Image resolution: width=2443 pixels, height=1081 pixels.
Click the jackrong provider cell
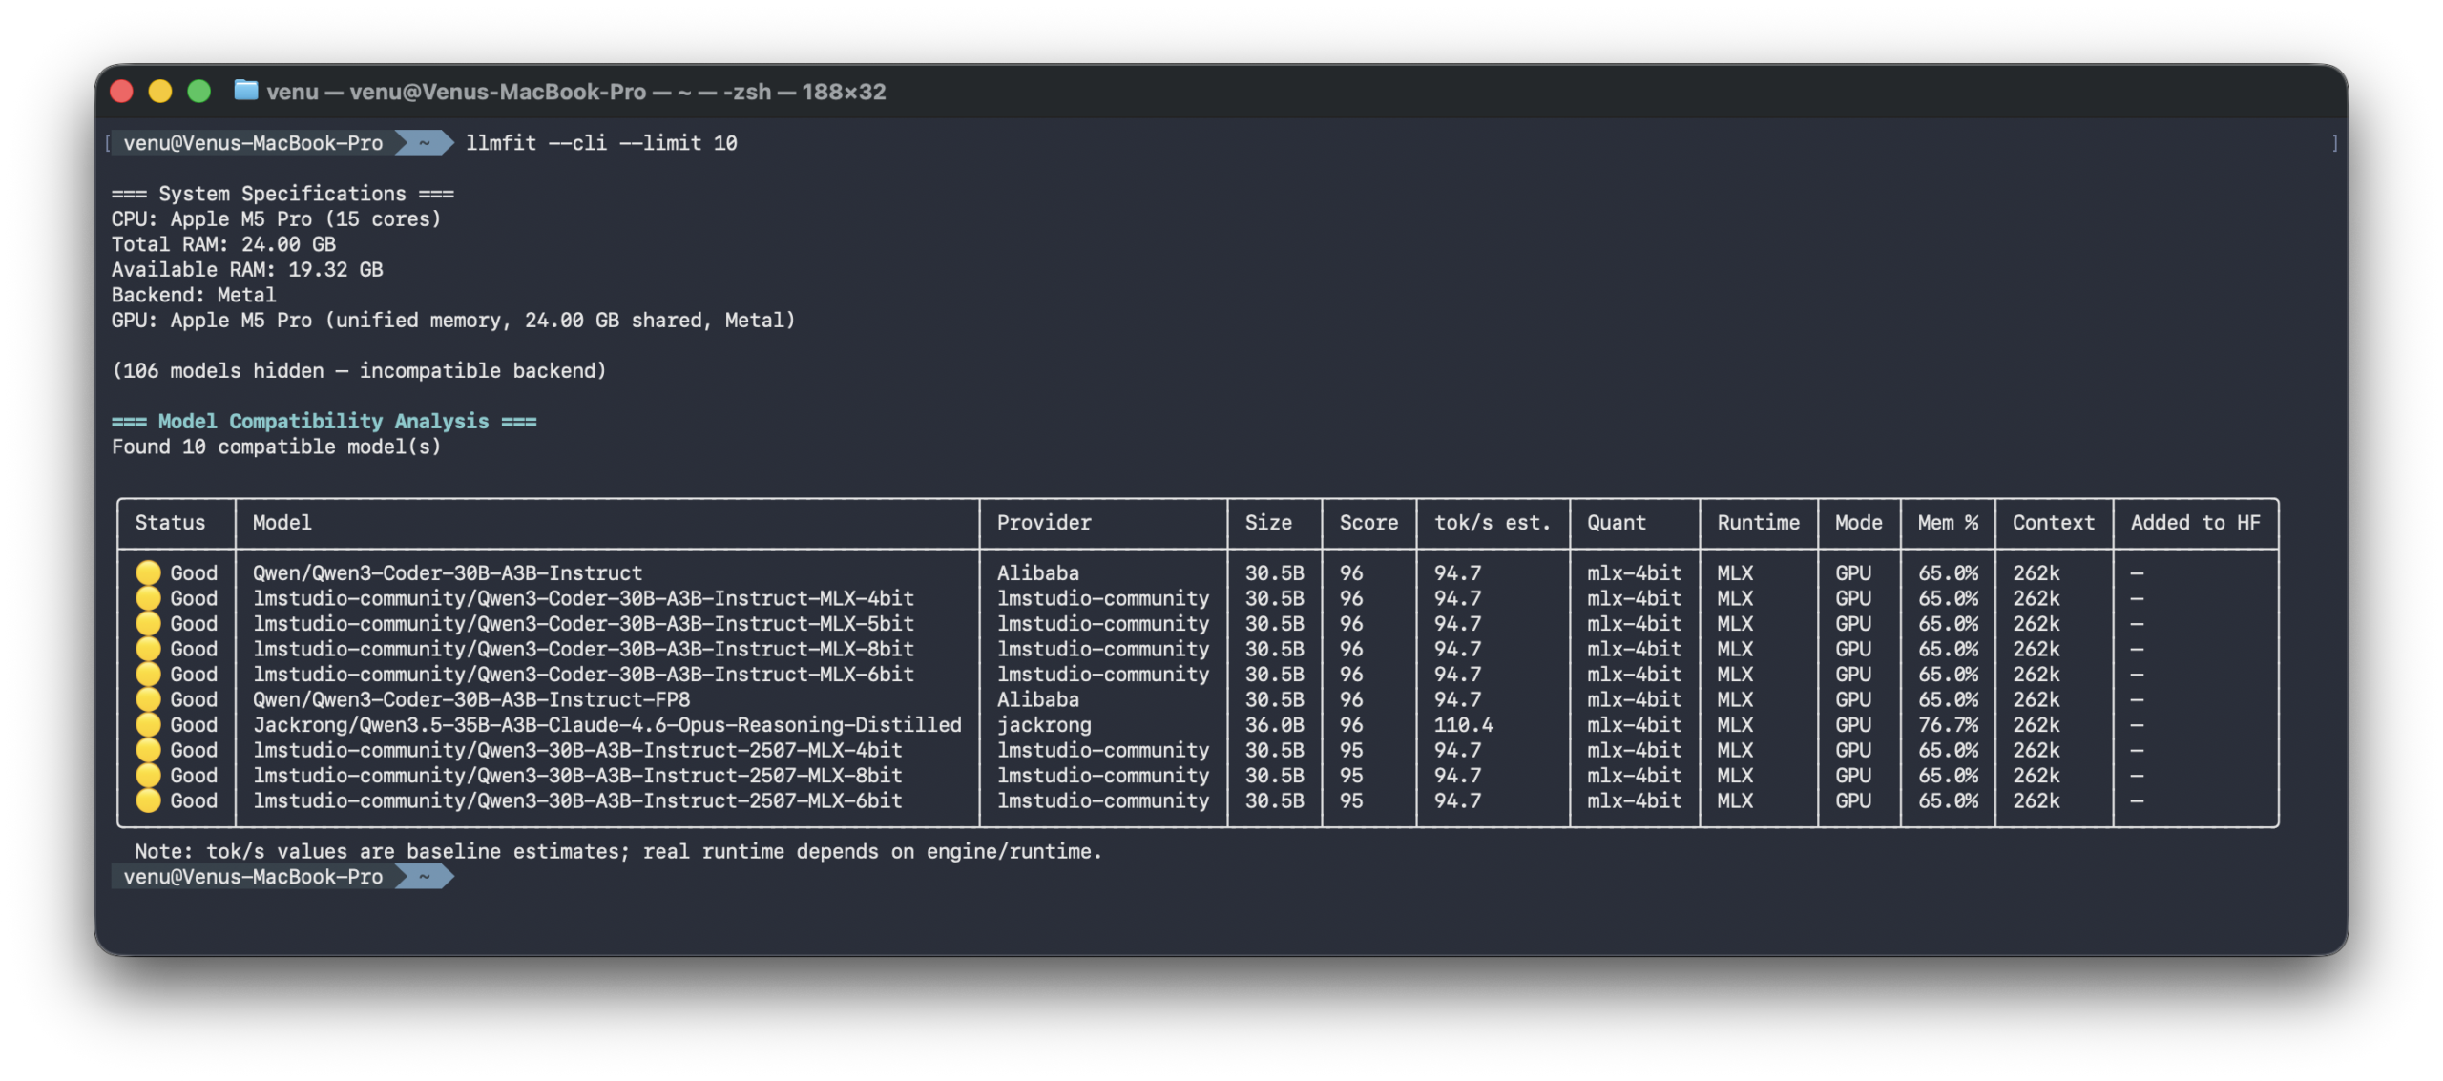(x=1044, y=725)
